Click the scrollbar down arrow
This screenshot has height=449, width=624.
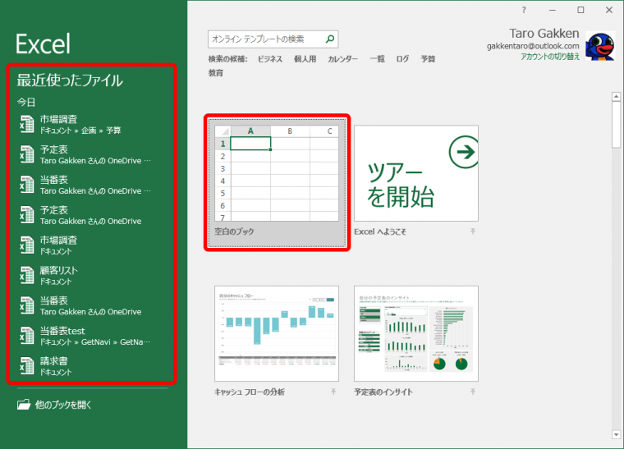[x=616, y=435]
